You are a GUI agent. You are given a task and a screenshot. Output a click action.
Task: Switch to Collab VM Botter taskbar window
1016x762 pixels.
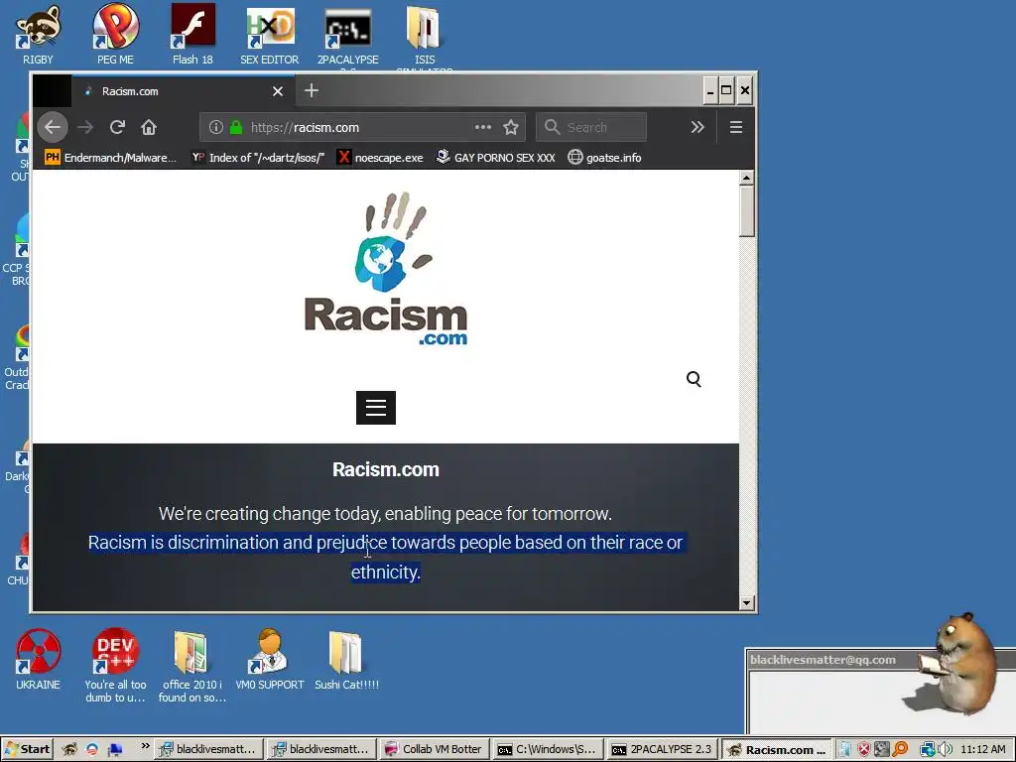point(434,749)
